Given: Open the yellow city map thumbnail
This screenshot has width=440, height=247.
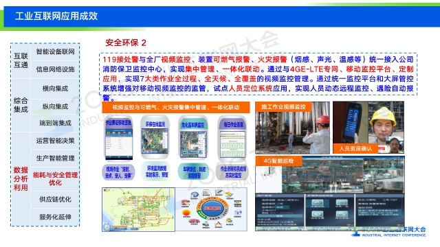Looking at the screenshot, I should click(x=138, y=209).
